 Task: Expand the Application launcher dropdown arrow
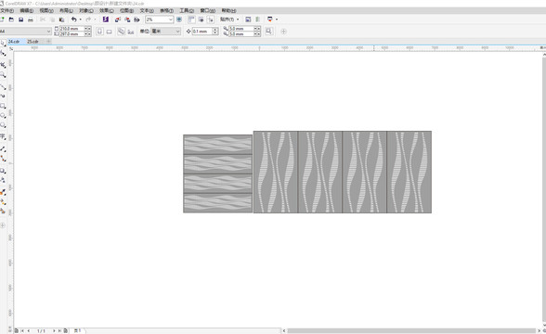[277, 19]
